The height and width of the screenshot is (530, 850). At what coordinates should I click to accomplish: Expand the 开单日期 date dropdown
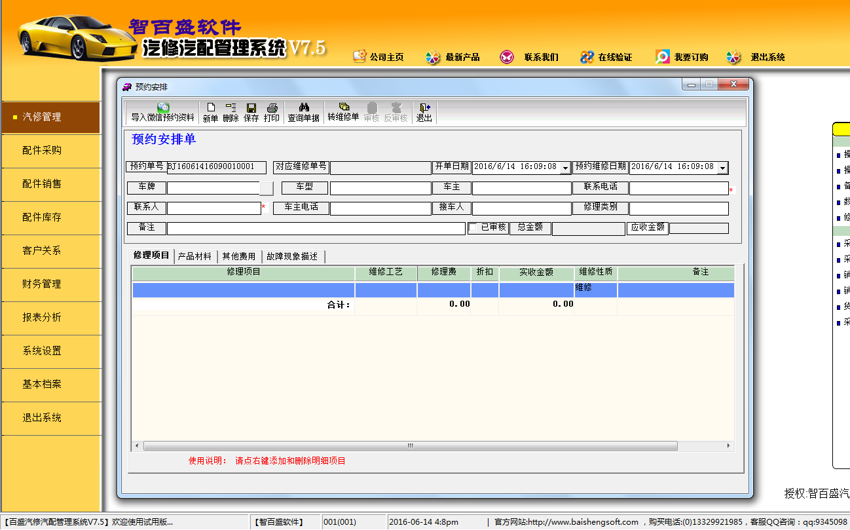[x=566, y=168]
